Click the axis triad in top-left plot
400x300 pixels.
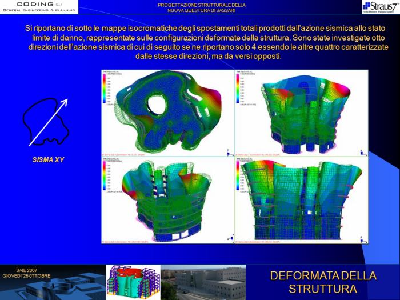229,152
